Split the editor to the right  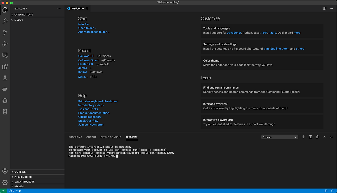tap(324, 9)
